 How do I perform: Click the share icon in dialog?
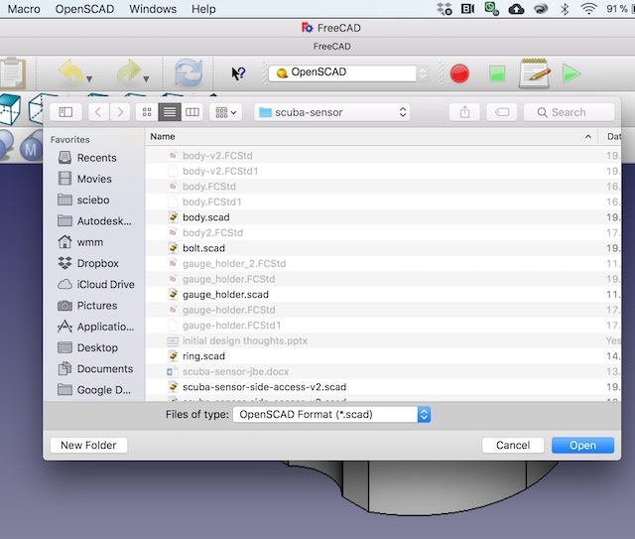(x=465, y=112)
